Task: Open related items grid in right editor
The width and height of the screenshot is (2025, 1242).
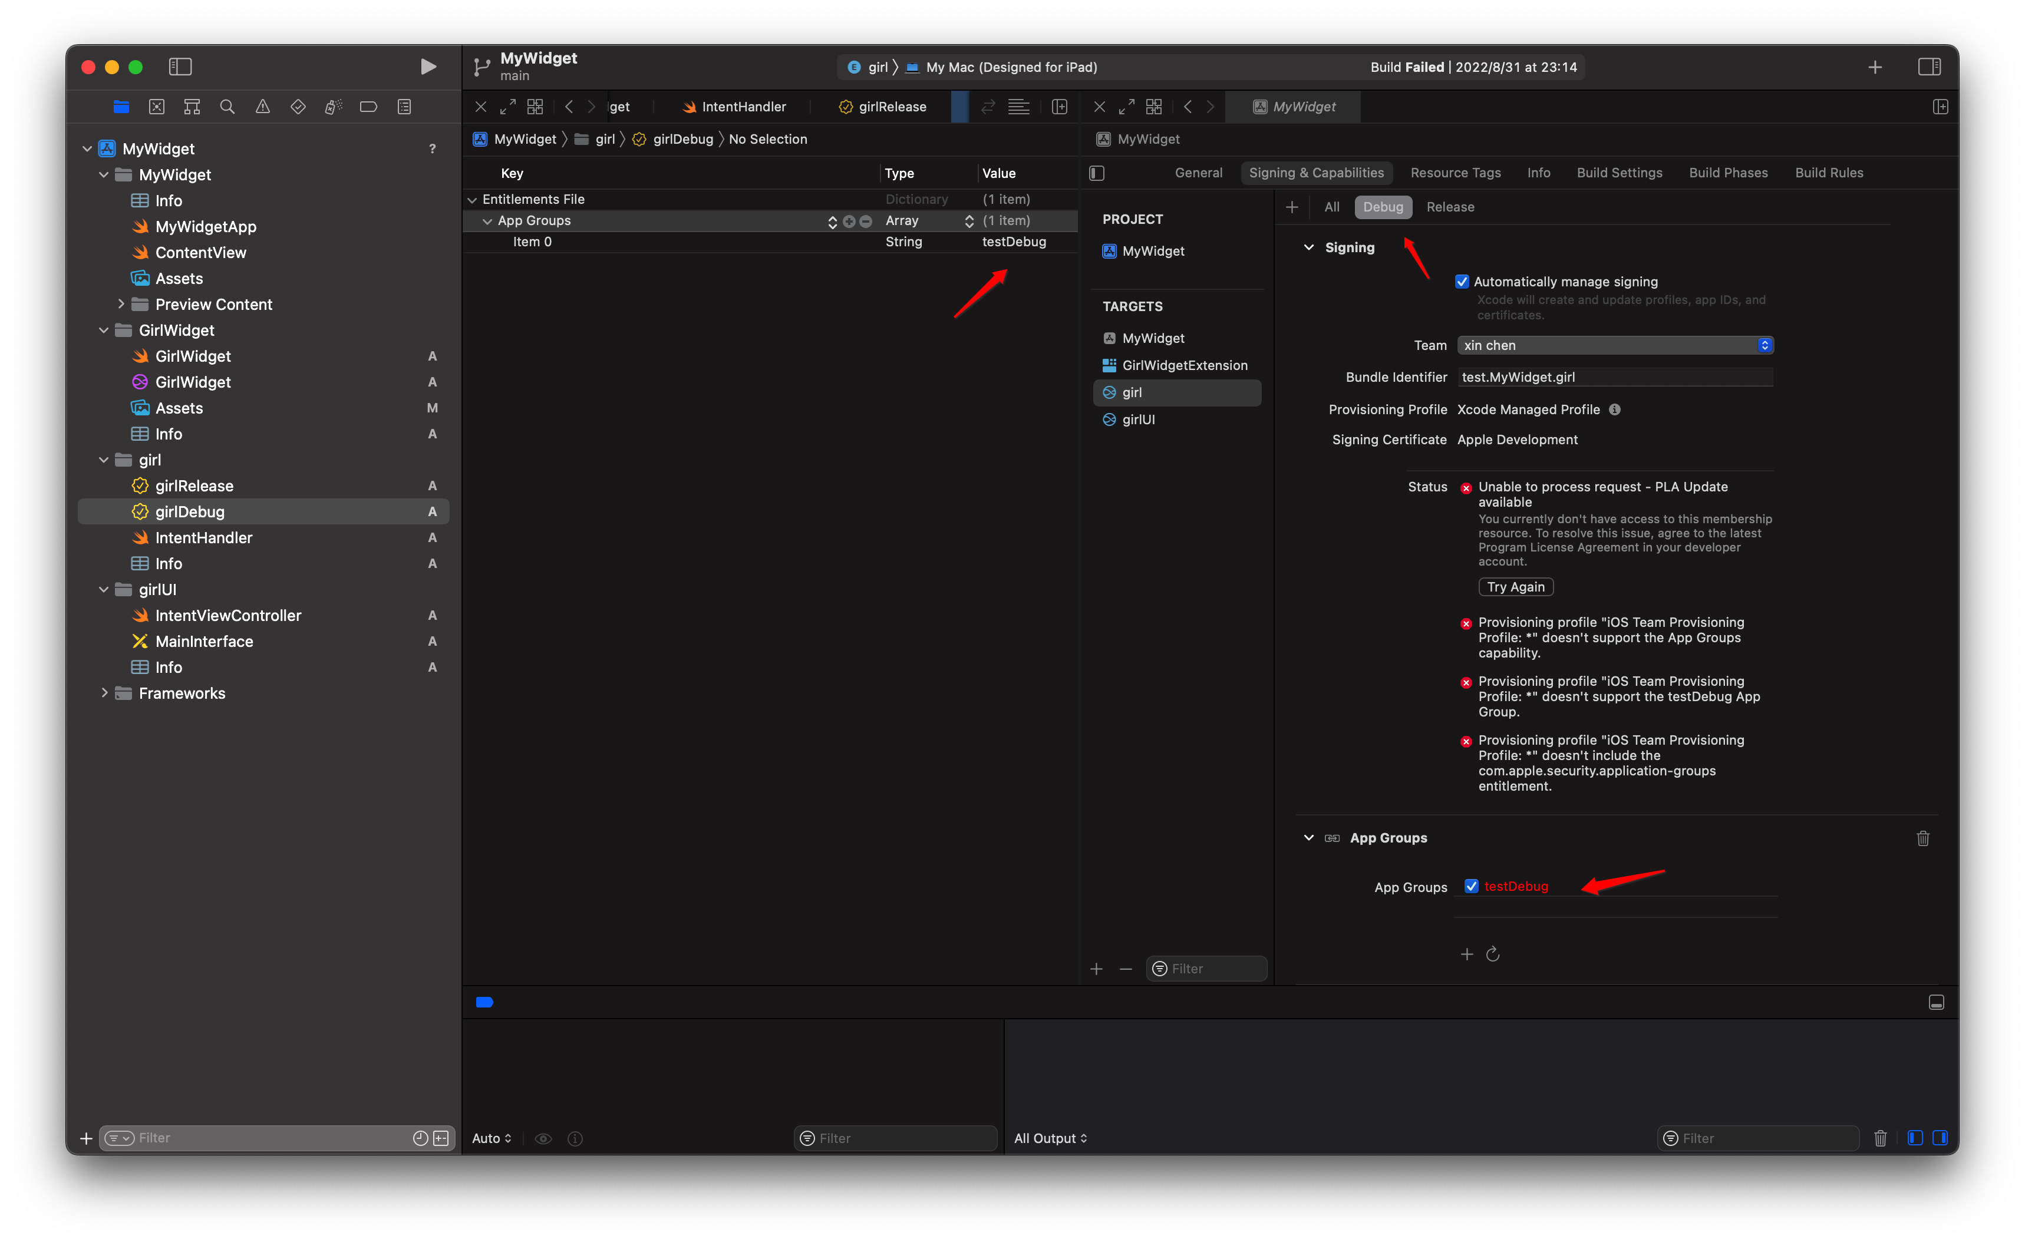Action: (1154, 107)
